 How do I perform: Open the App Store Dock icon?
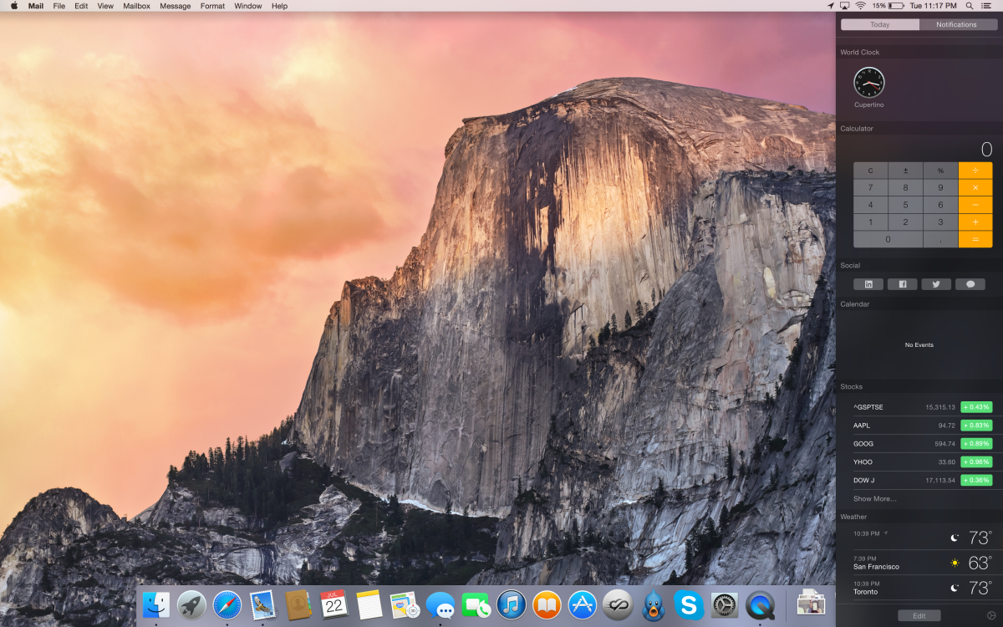[x=582, y=604]
